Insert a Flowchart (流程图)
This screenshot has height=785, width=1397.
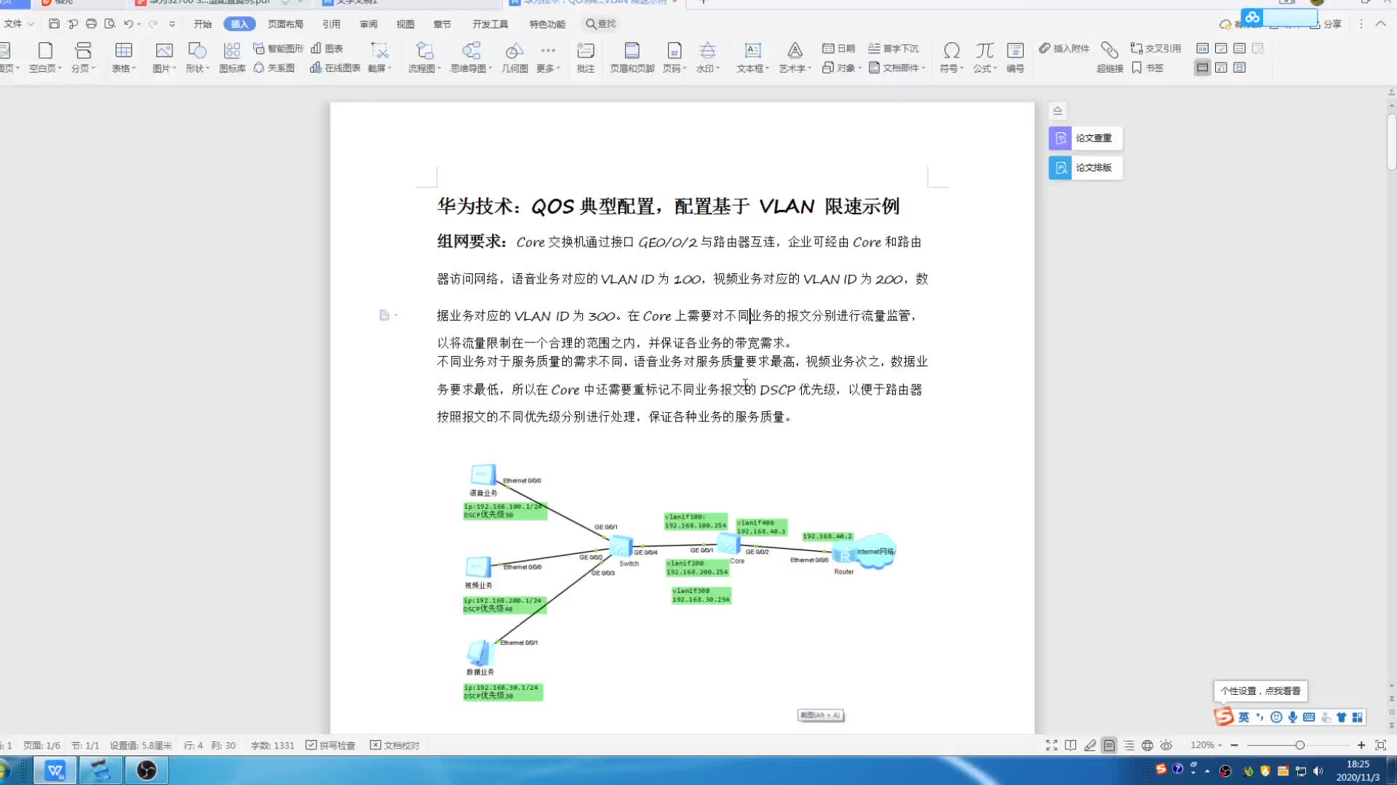[x=424, y=57]
